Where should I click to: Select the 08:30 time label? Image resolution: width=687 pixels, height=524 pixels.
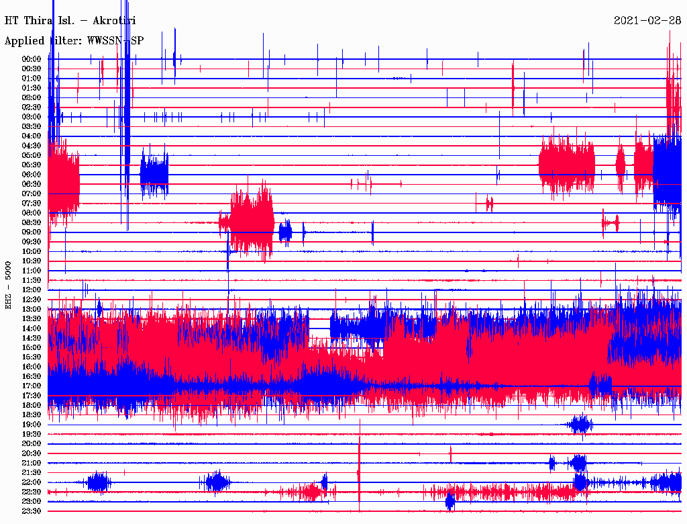point(32,223)
